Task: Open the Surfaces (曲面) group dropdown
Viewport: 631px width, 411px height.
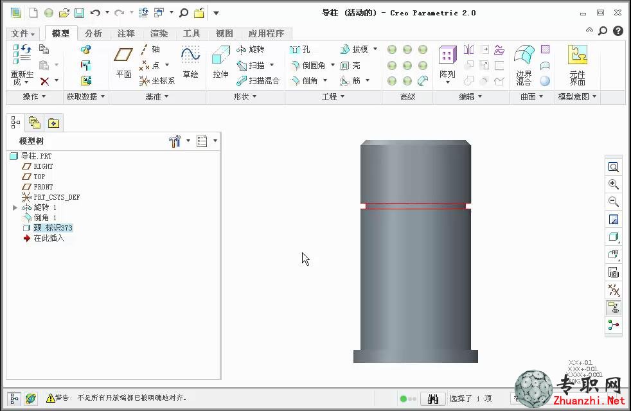Action: (531, 96)
